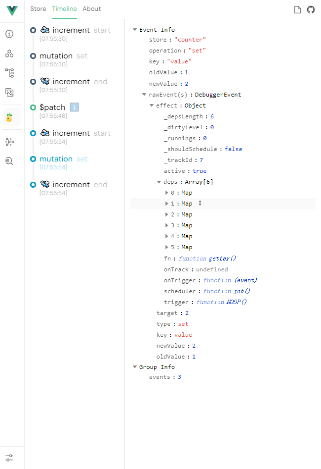The height and width of the screenshot is (469, 321).
Task: Collapse the Group Info section
Action: 135,367
